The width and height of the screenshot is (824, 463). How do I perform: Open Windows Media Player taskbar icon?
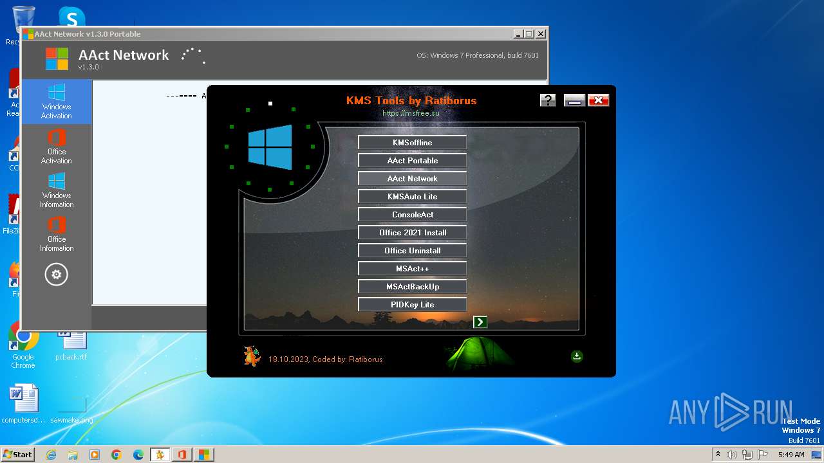point(95,455)
